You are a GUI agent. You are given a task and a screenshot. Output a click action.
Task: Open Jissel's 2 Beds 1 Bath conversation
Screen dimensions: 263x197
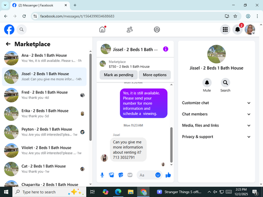coord(44,77)
